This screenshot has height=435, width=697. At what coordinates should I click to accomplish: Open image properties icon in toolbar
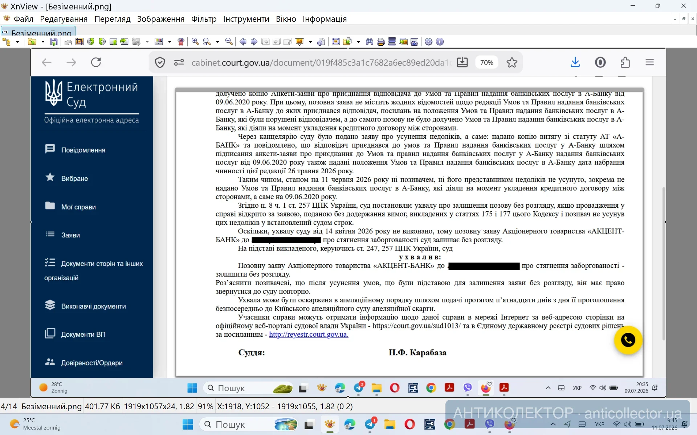tap(321, 42)
